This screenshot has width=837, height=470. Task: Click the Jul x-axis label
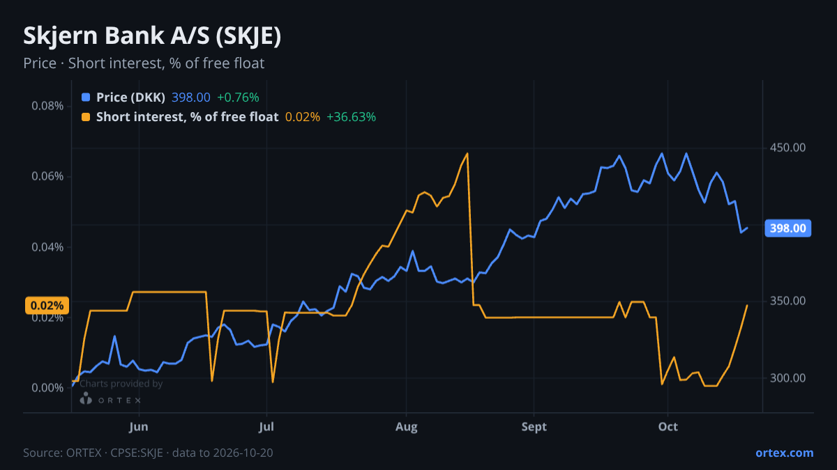point(266,426)
